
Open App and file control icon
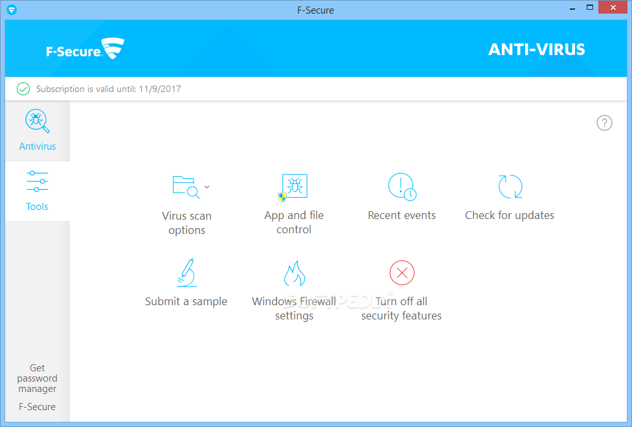[x=293, y=187]
